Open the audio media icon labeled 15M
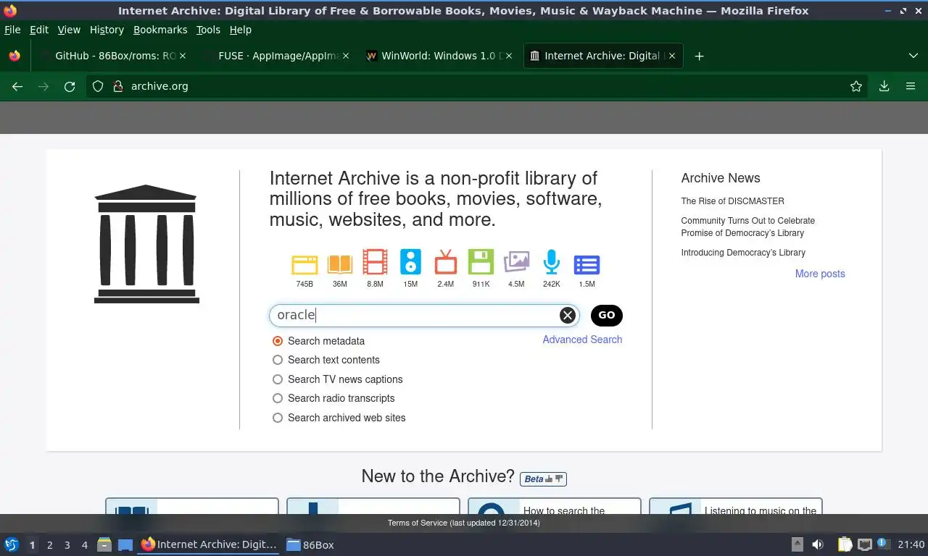The image size is (928, 556). [x=410, y=262]
